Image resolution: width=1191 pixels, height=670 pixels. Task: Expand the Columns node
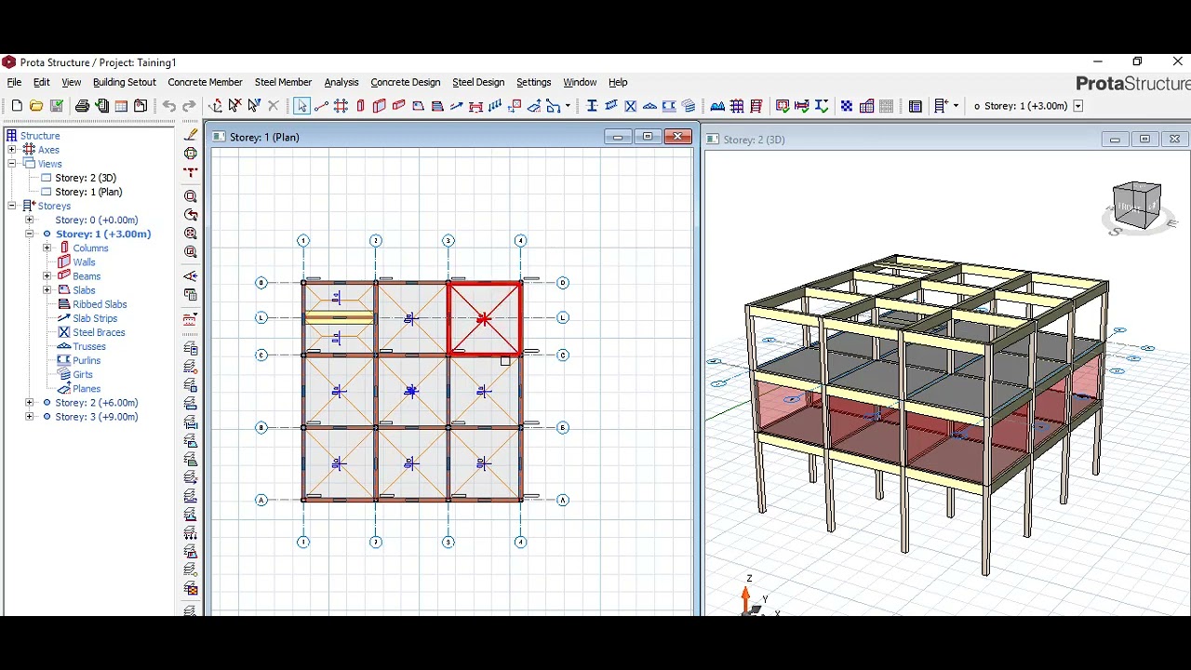pyautogui.click(x=47, y=248)
